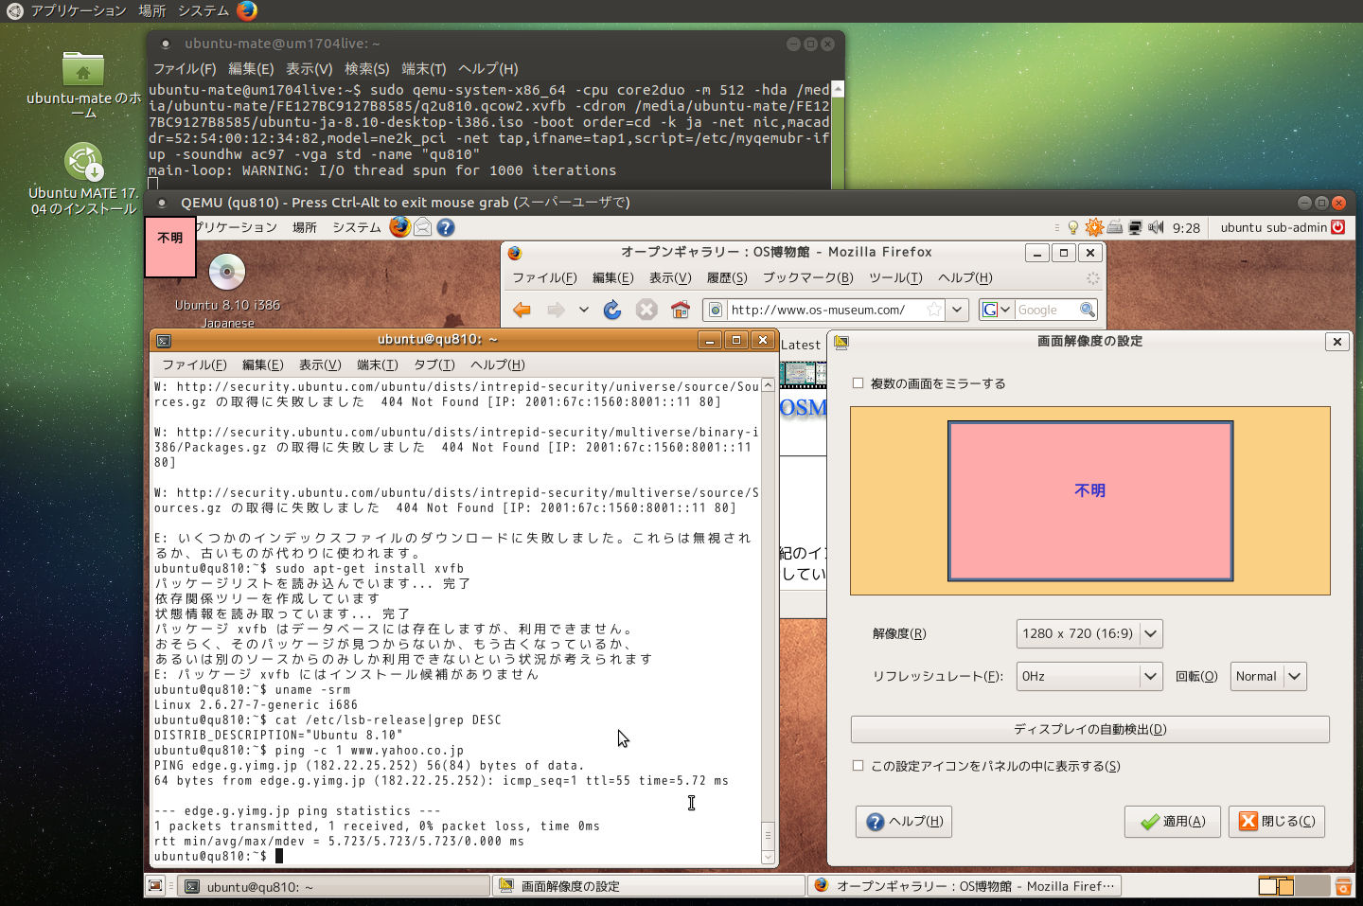The width and height of the screenshot is (1363, 906).
Task: Click the ヘルプ button in resolution dialog
Action: coord(904,821)
